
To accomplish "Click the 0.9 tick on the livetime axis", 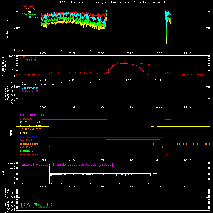I will point(13,193).
